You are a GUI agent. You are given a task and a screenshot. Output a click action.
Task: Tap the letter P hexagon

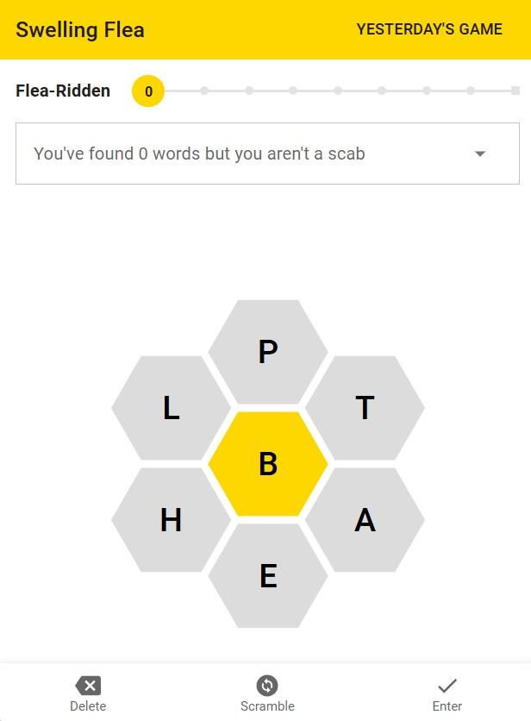(268, 352)
